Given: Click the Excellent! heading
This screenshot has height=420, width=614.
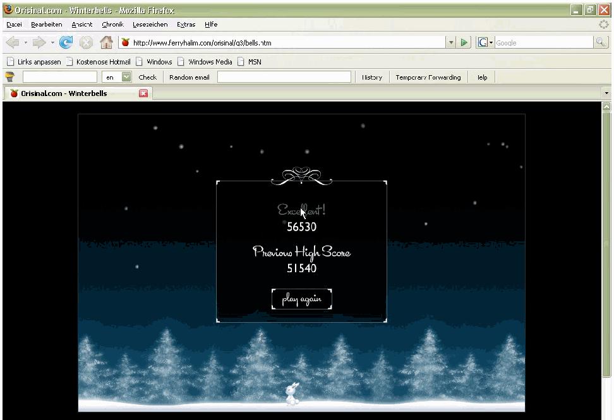Looking at the screenshot, I should pos(301,210).
